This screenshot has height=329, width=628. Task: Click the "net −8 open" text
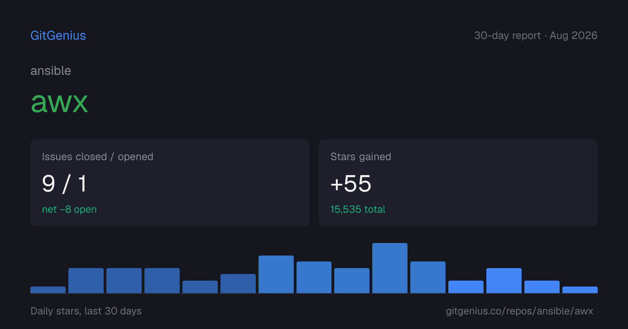point(69,209)
